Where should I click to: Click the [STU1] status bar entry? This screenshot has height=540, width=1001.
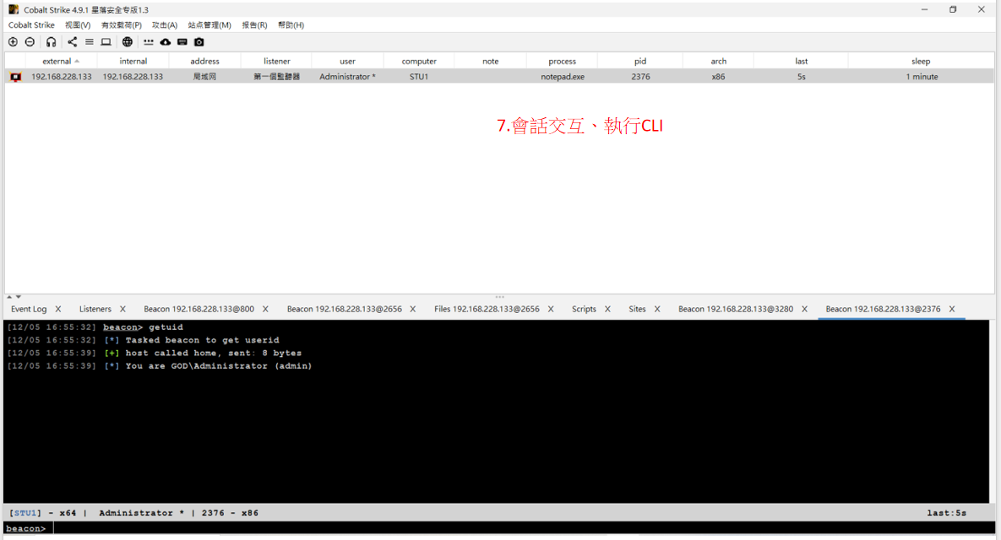[x=24, y=513]
